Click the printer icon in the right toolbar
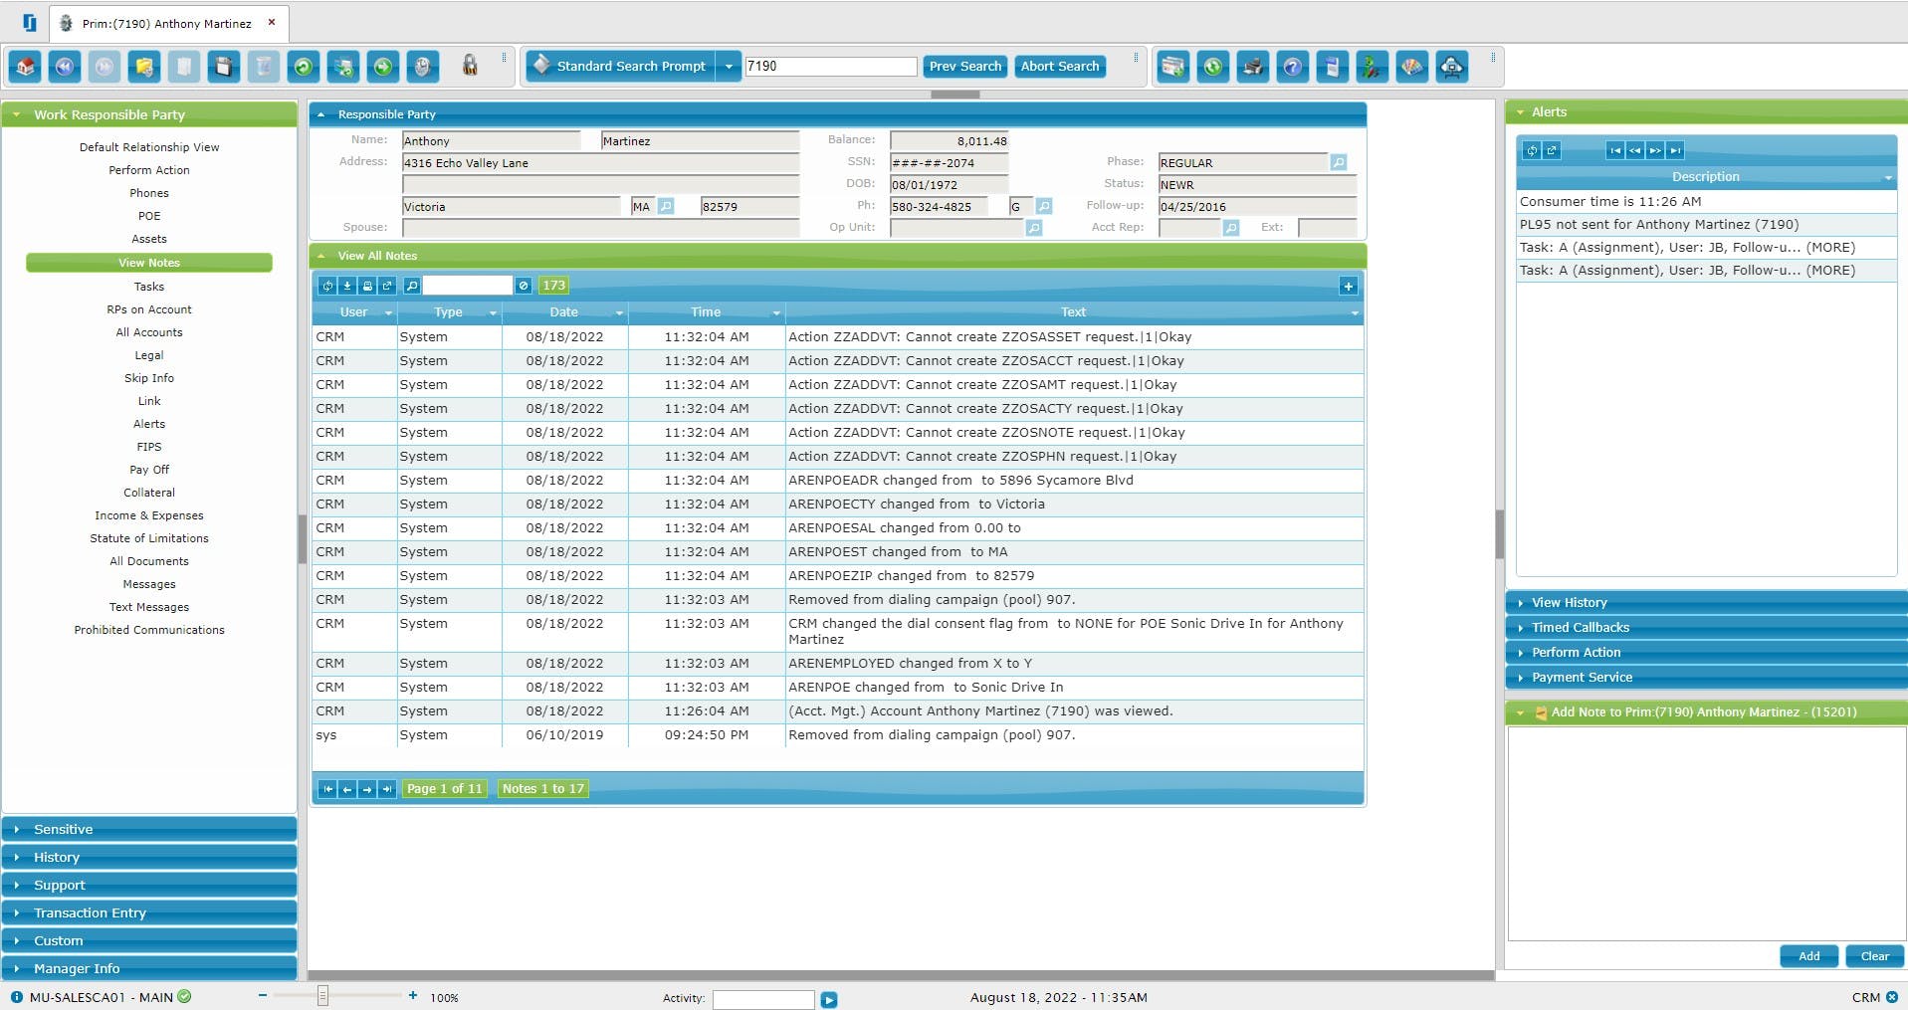The image size is (1908, 1010). pyautogui.click(x=1253, y=67)
